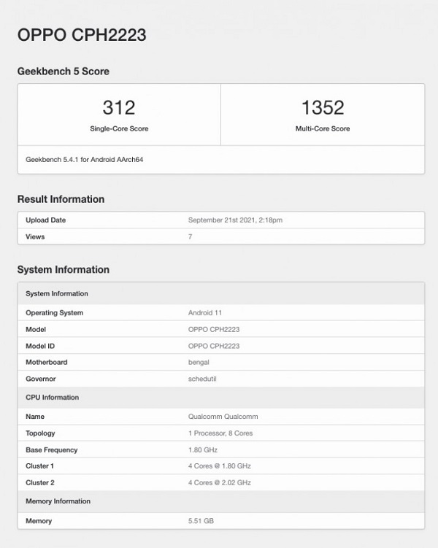Viewport: 438px width, 548px height.
Task: Click the Cluster 1 label
Action: coord(39,466)
